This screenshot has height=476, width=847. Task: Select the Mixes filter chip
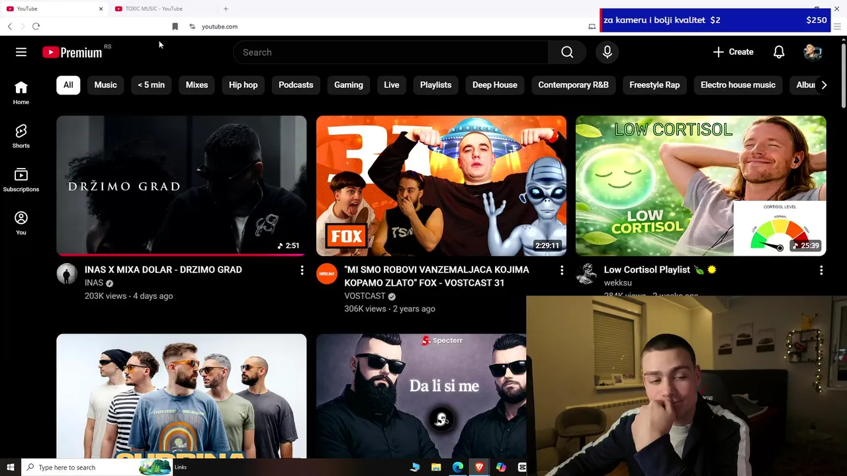(197, 85)
